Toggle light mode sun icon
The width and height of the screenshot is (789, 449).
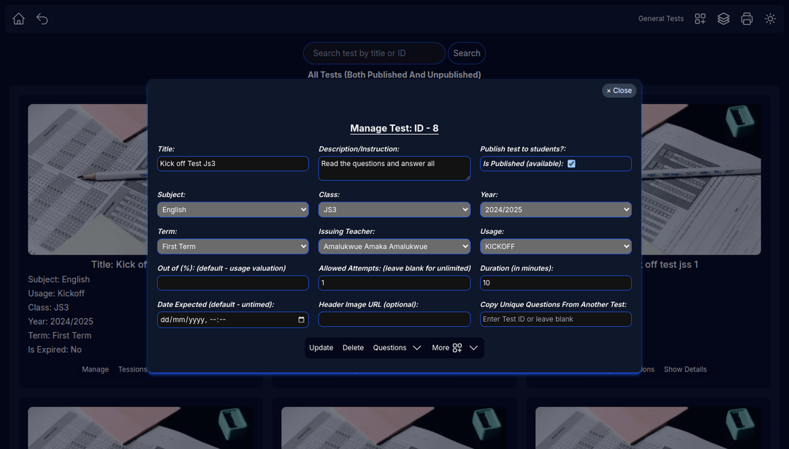tap(770, 19)
